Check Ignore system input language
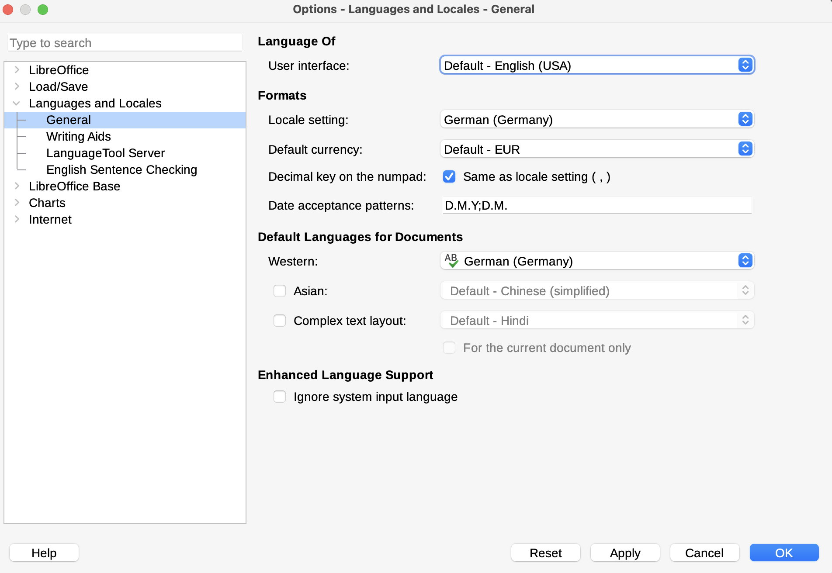This screenshot has width=832, height=573. click(280, 397)
